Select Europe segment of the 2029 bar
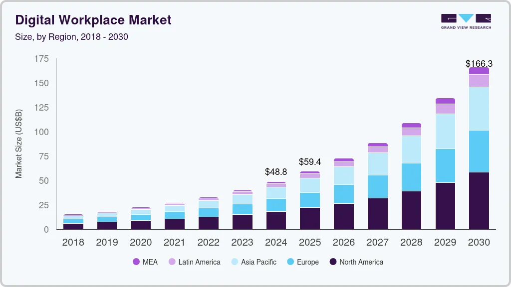The height and width of the screenshot is (287, 511). click(x=445, y=165)
